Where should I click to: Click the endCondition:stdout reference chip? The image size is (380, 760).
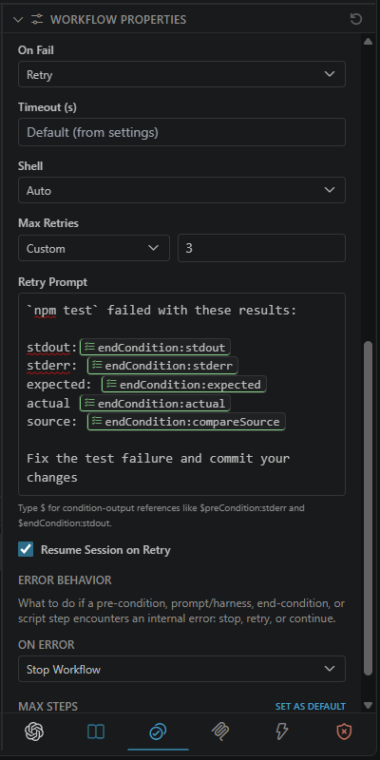tap(155, 348)
